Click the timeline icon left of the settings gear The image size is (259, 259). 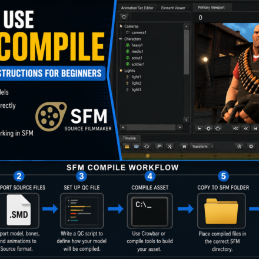239,147
